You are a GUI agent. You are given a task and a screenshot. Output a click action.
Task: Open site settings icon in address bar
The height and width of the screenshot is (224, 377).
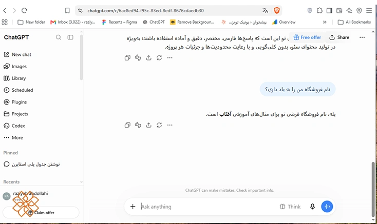pos(80,11)
